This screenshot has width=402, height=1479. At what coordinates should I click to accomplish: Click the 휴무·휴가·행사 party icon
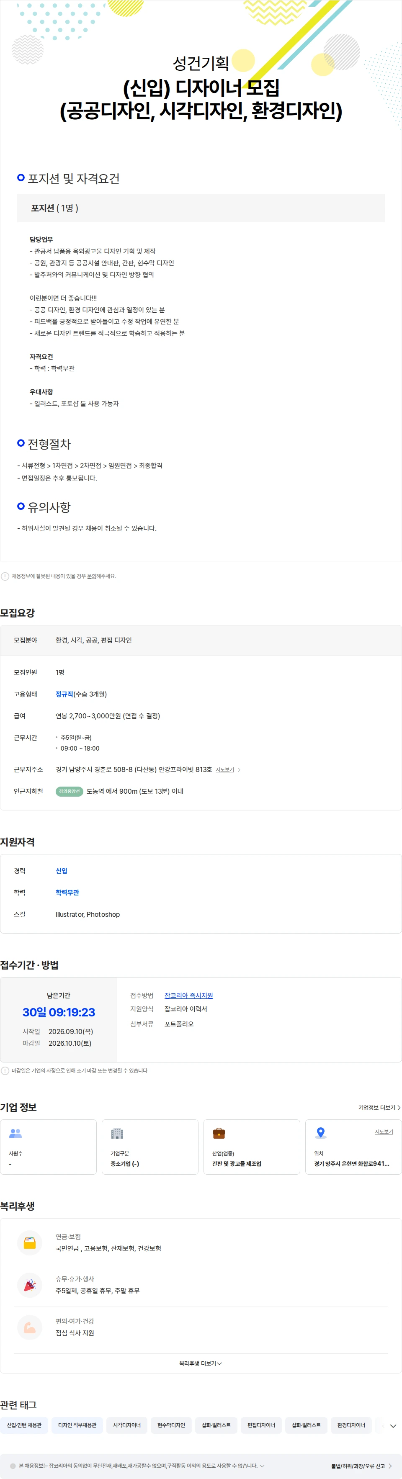(30, 1285)
